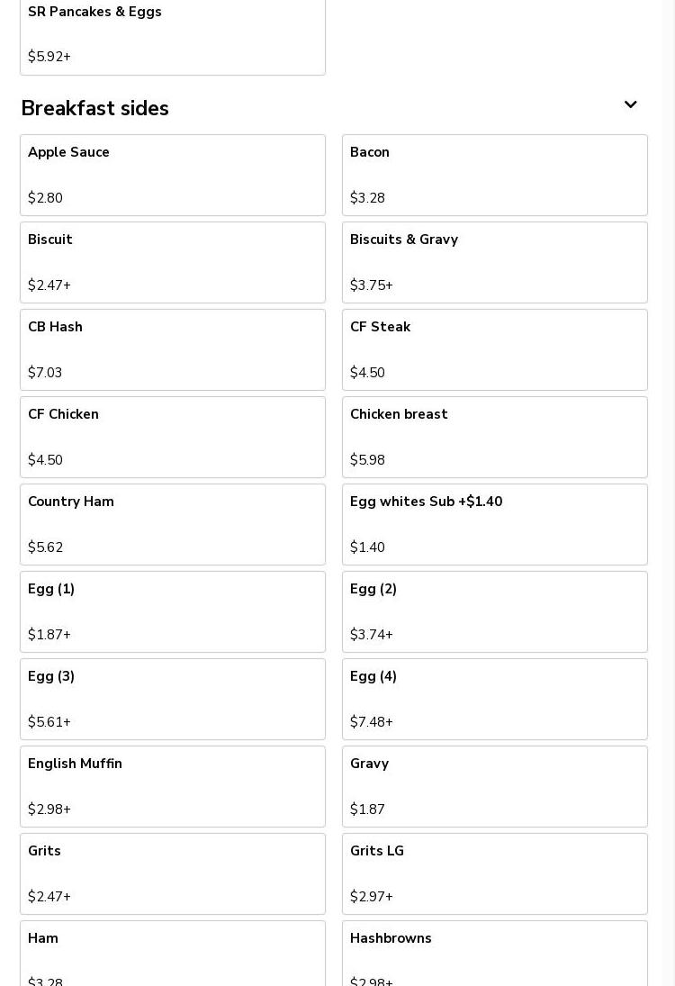The image size is (675, 986).
Task: Select the Egg (3) item card
Action: pos(173,700)
